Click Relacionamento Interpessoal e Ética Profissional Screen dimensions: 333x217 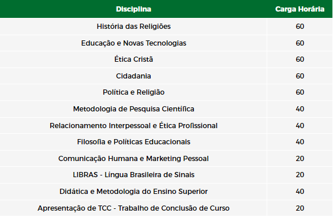[x=133, y=125]
